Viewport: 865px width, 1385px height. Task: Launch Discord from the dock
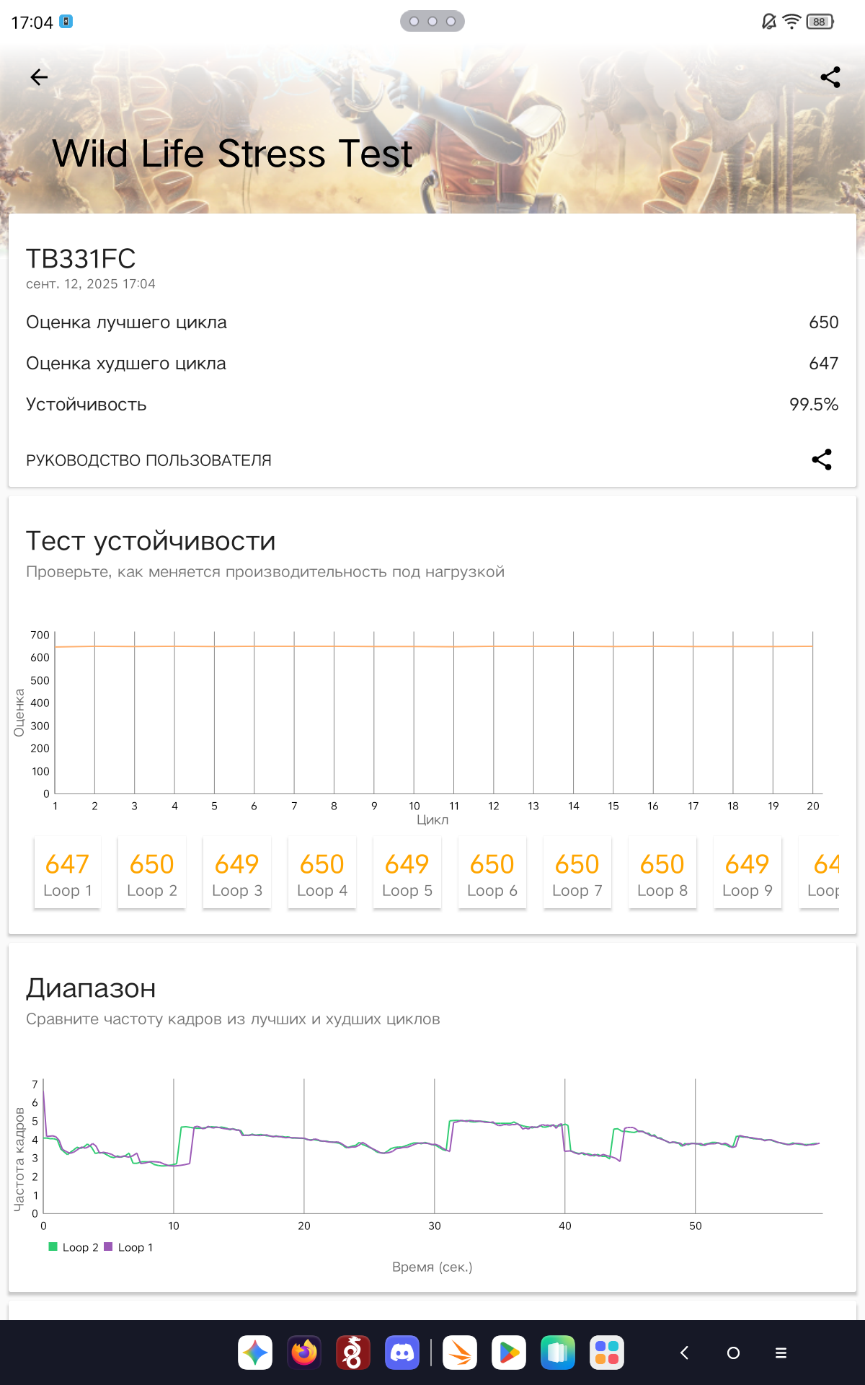(402, 1353)
